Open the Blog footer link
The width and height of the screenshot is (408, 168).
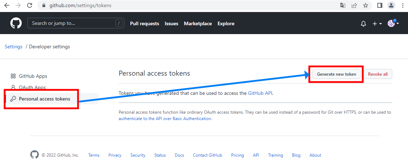pyautogui.click(x=296, y=155)
